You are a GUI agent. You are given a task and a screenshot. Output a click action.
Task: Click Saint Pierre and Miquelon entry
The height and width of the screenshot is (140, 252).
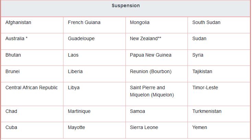(x=152, y=91)
